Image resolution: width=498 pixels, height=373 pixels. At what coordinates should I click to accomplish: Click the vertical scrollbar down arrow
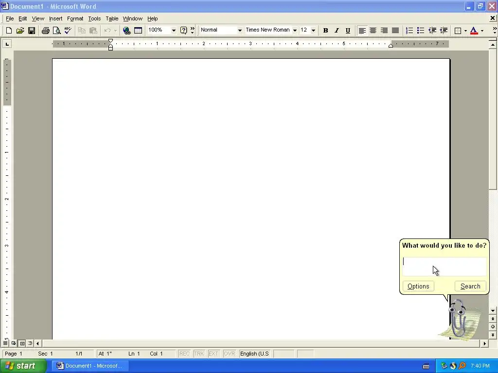click(x=493, y=311)
